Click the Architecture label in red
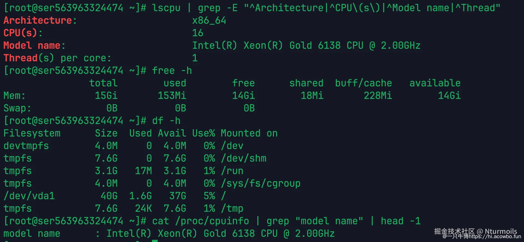The height and width of the screenshot is (242, 524). (38, 20)
